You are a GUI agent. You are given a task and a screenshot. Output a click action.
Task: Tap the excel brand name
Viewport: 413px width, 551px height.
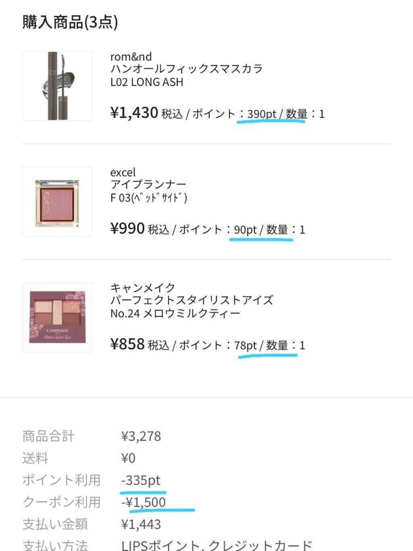(x=123, y=172)
